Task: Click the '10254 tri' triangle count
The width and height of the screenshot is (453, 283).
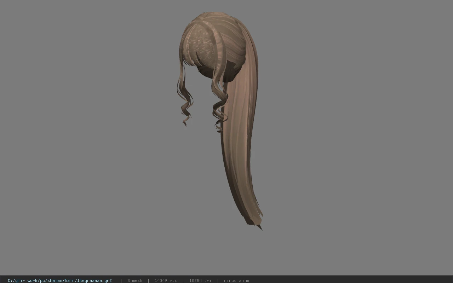Action: tap(200, 281)
